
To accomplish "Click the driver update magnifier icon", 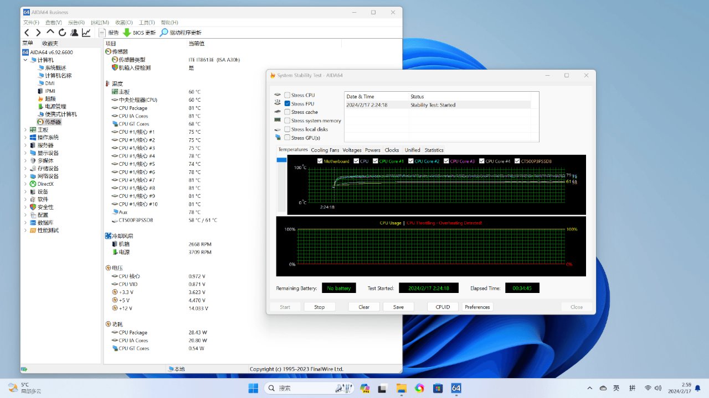I will 164,33.
